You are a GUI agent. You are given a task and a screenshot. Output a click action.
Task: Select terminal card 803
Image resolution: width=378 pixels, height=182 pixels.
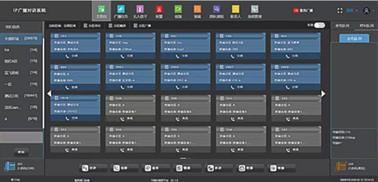pyautogui.click(x=296, y=46)
